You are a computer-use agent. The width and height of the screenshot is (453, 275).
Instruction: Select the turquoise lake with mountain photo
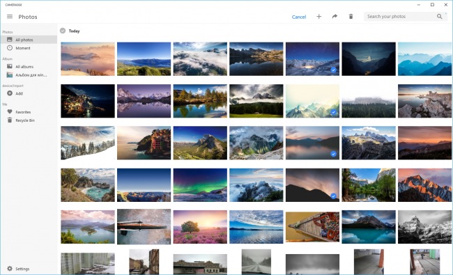[369, 227]
